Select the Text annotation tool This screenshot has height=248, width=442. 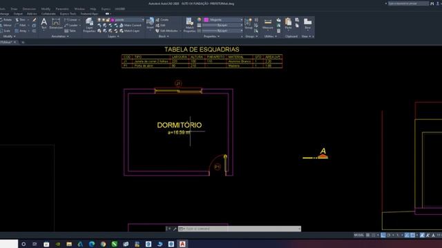pos(44,23)
